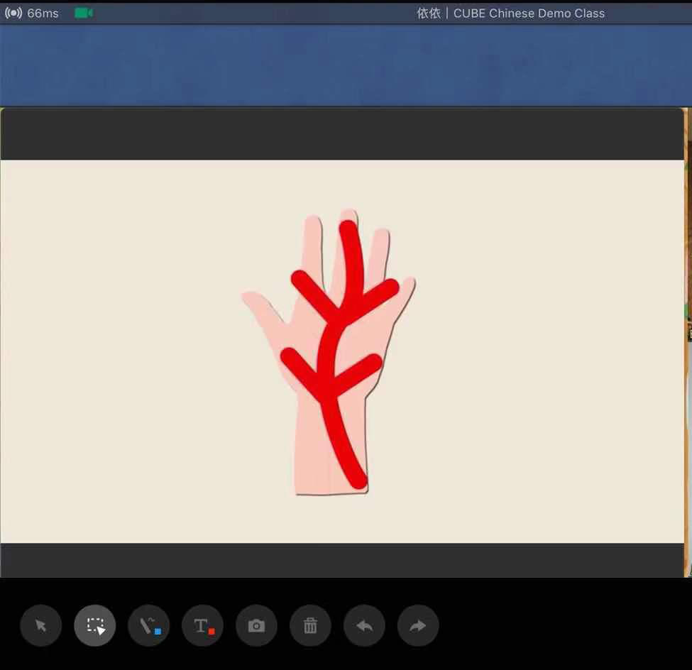Choose the marquee selection tool
The width and height of the screenshot is (692, 670).
(95, 625)
